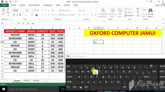Click the Sign in link
This screenshot has width=165, height=92.
pos(158,5)
